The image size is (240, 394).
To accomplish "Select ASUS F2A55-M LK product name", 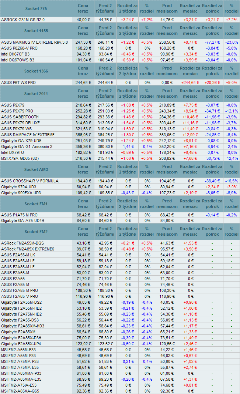I will click(x=18, y=255).
